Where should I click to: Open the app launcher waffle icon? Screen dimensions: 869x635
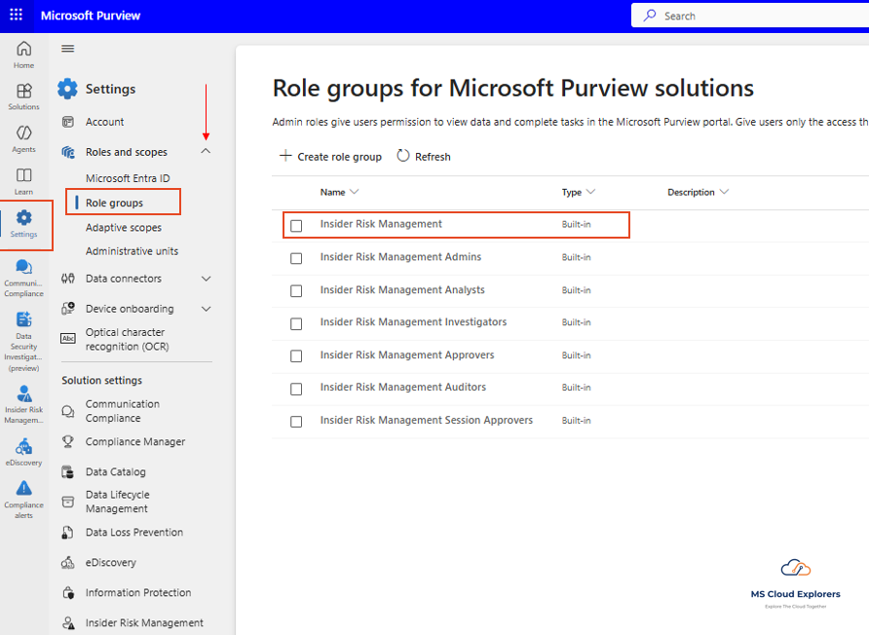pos(16,15)
